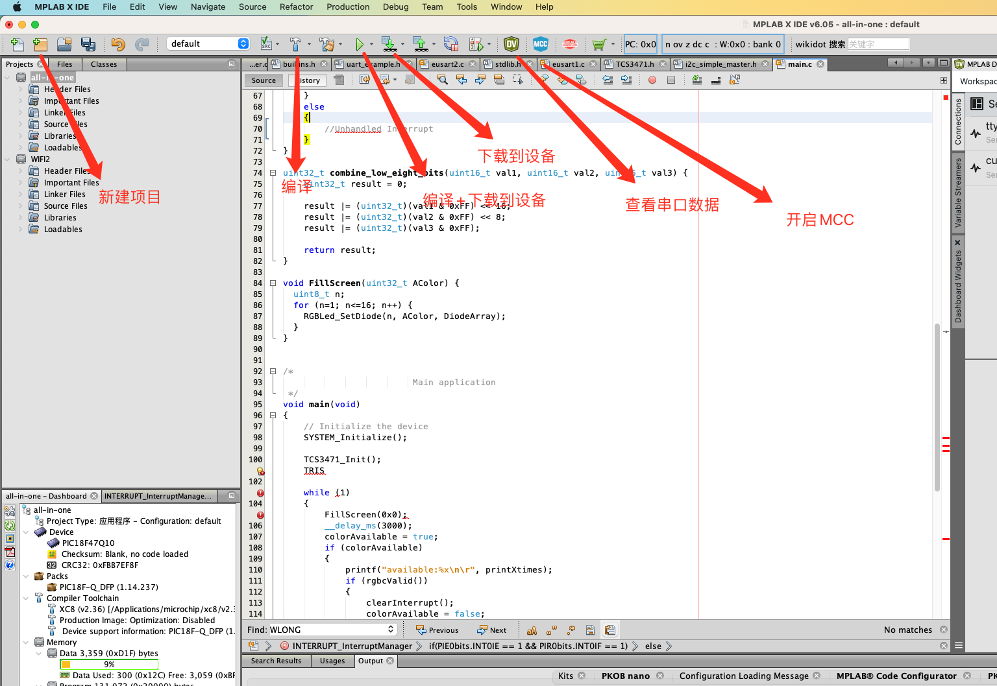
Task: Expand WIFI2 Source Files folder
Action: click(20, 206)
